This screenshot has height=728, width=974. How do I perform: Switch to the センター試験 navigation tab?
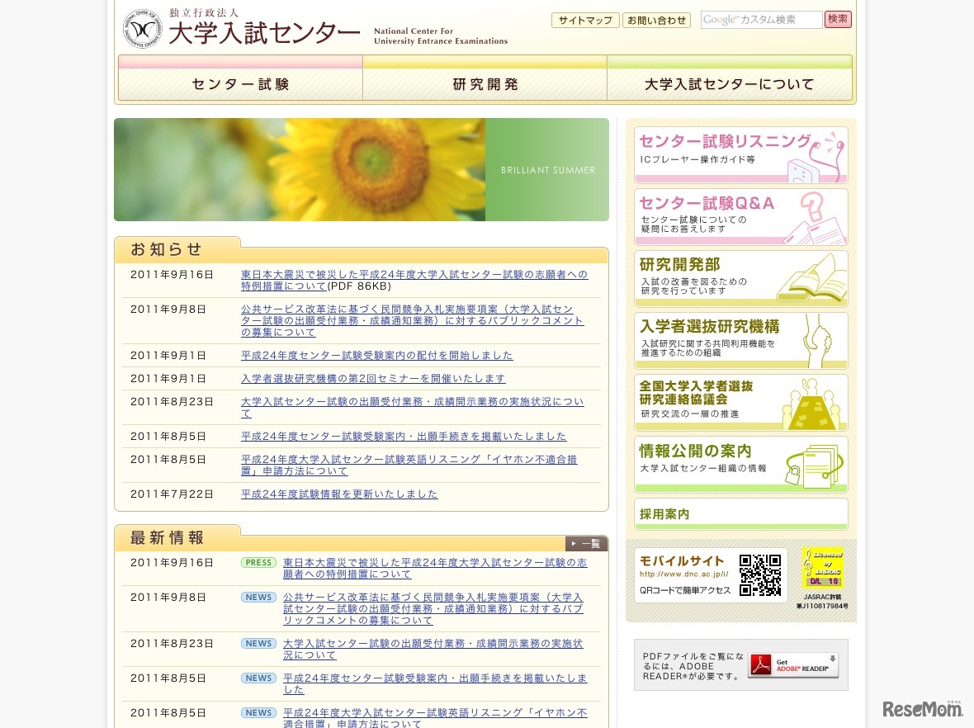tap(239, 83)
